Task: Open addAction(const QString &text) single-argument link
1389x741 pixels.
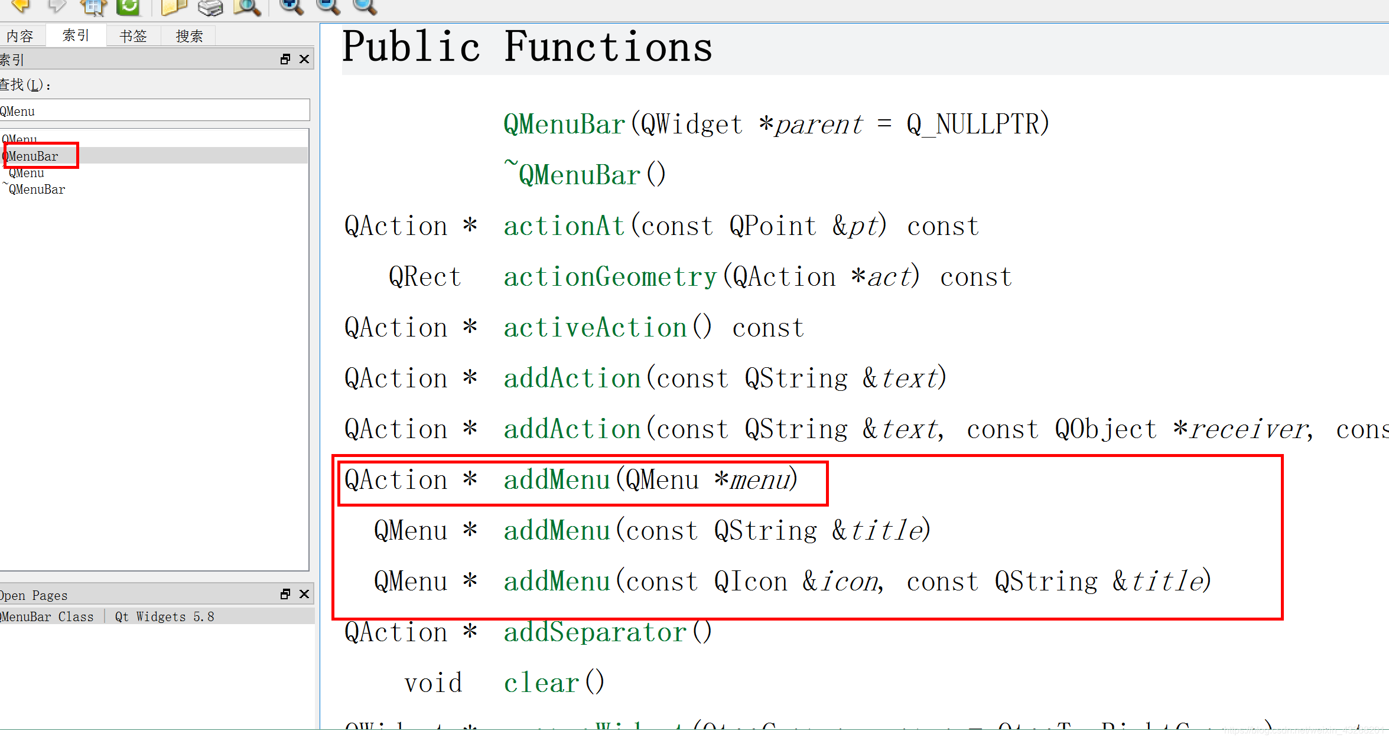Action: click(572, 378)
